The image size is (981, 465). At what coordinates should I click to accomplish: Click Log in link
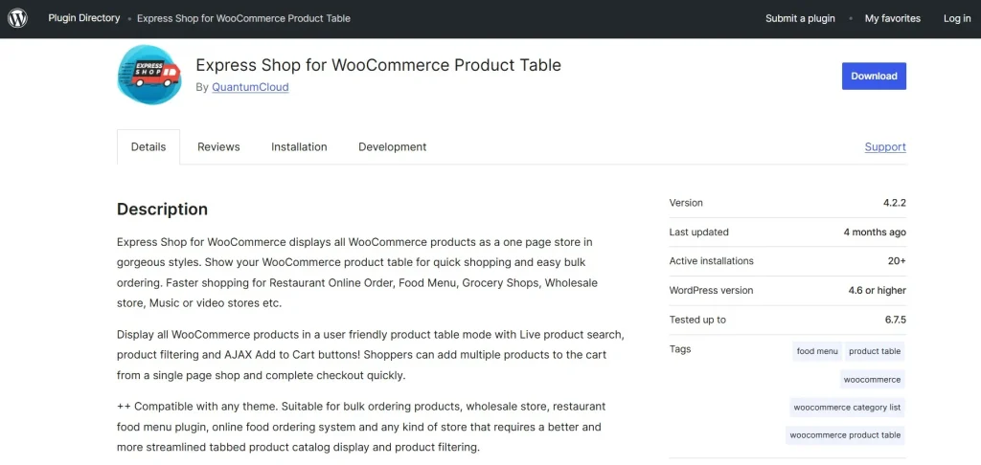957,18
